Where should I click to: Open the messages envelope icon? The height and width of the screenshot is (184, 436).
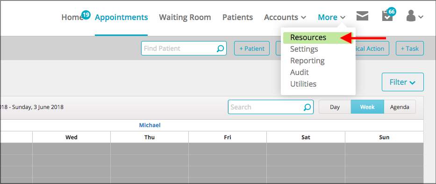click(362, 16)
